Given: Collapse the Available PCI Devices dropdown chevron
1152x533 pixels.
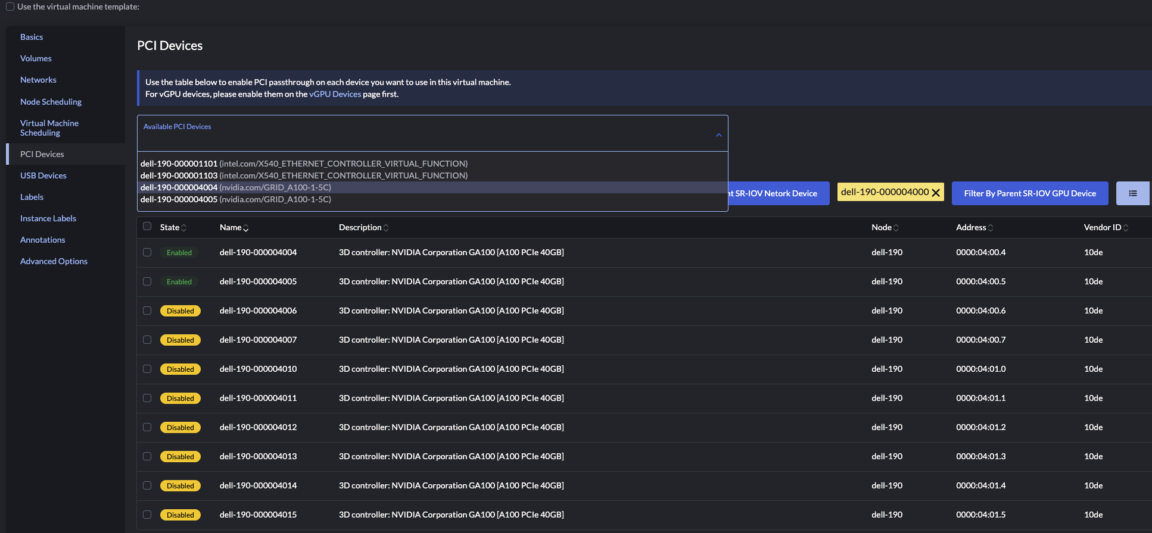Looking at the screenshot, I should click(718, 135).
